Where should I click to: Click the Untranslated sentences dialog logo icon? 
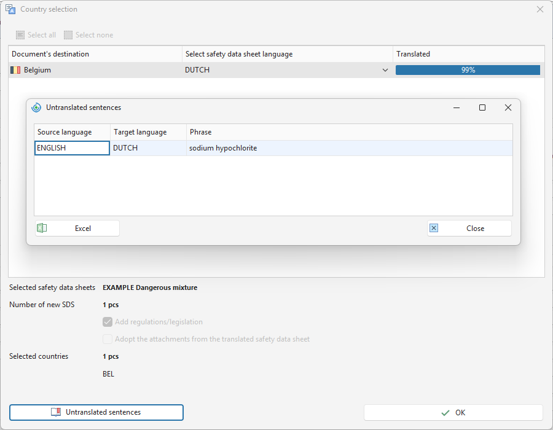click(36, 107)
